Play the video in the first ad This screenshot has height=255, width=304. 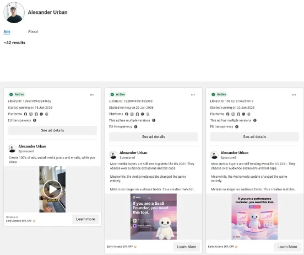coord(52,189)
